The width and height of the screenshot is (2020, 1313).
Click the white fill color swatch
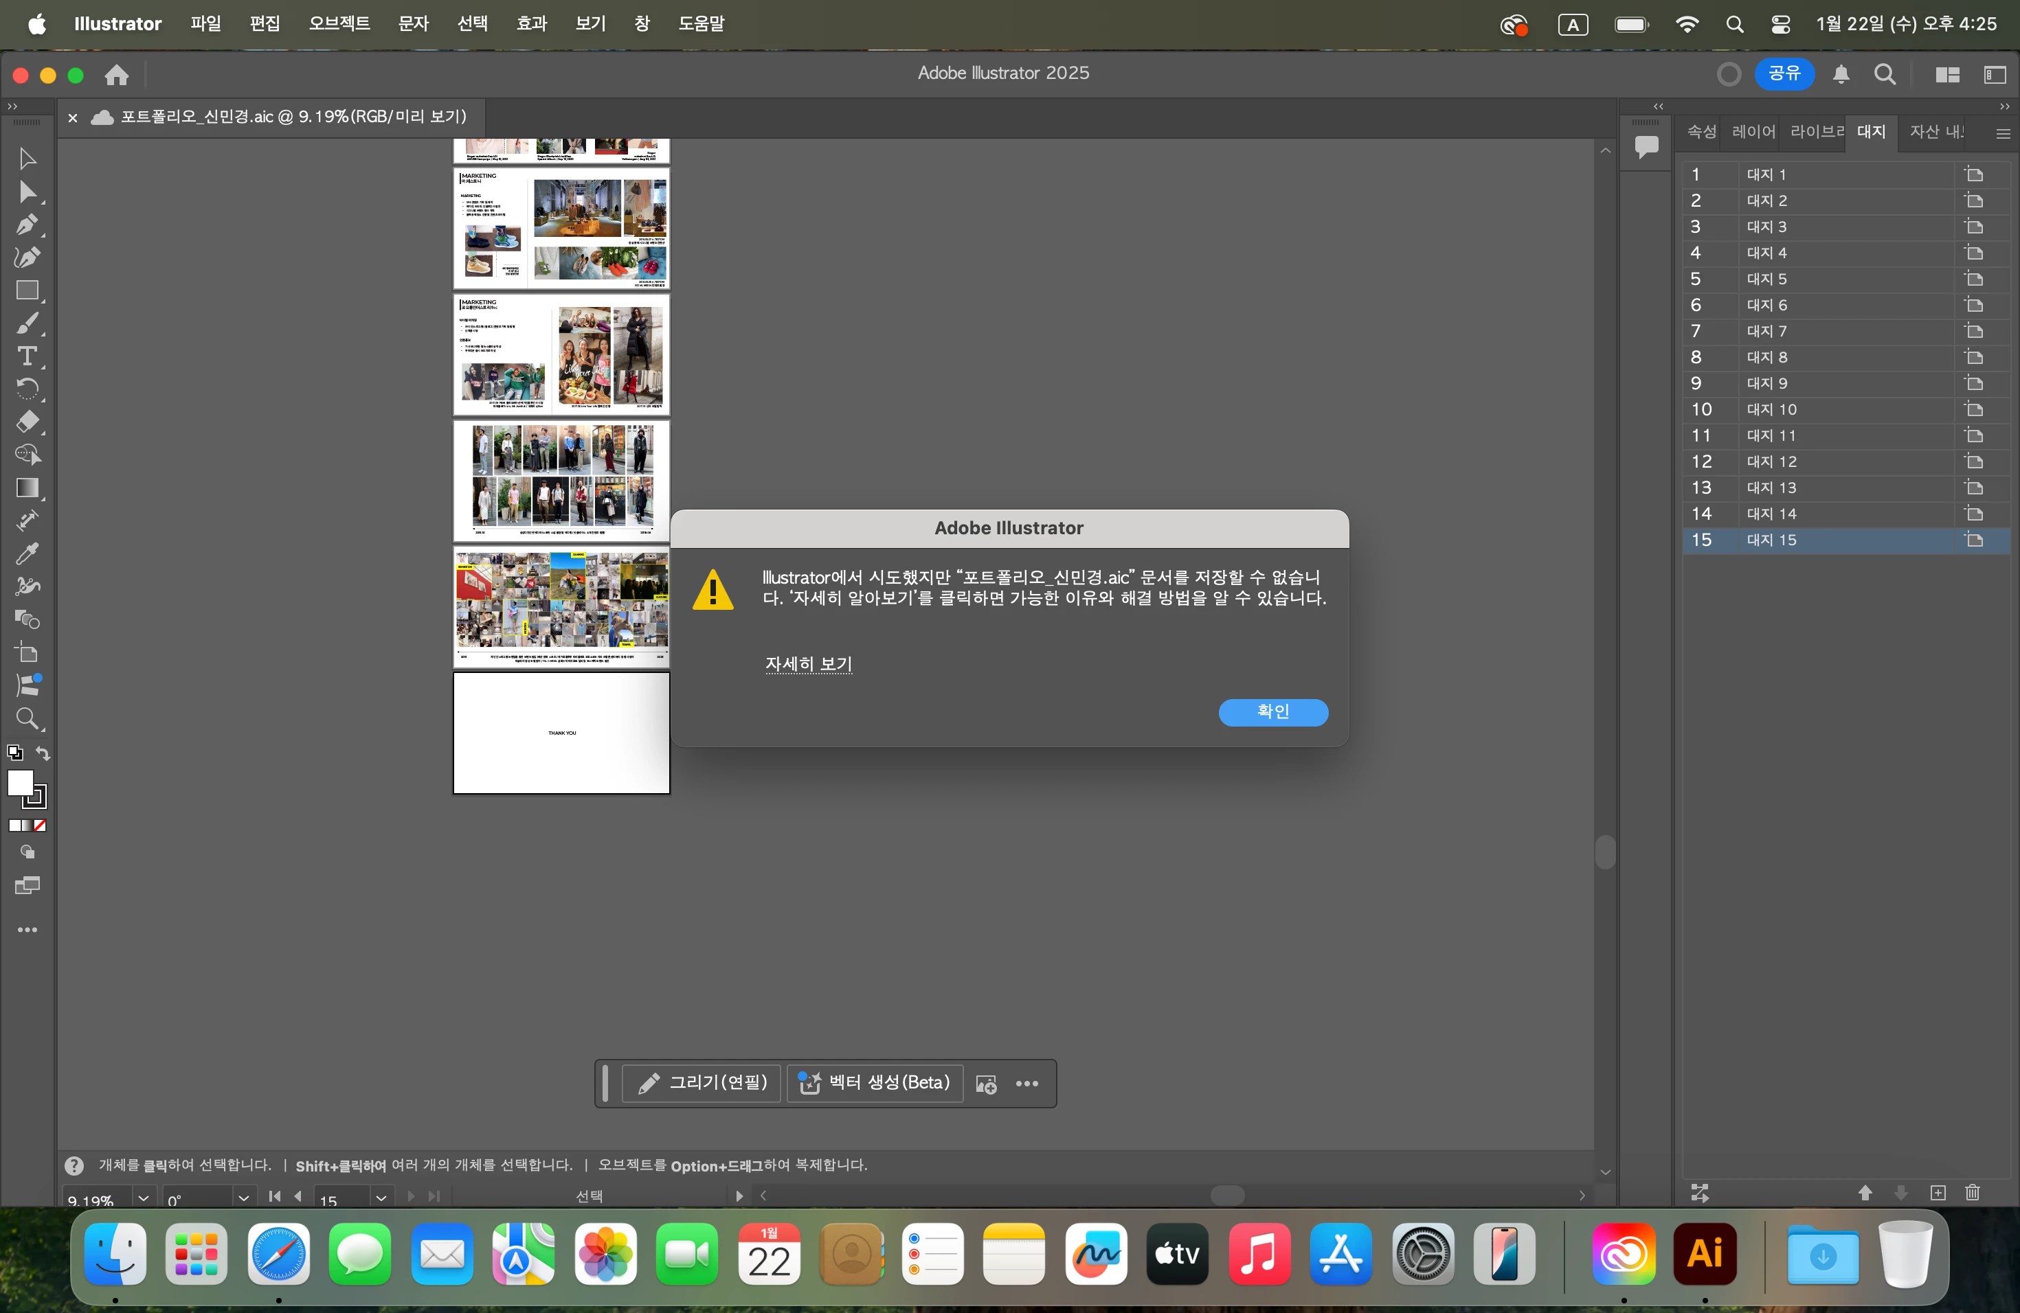pos(19,783)
